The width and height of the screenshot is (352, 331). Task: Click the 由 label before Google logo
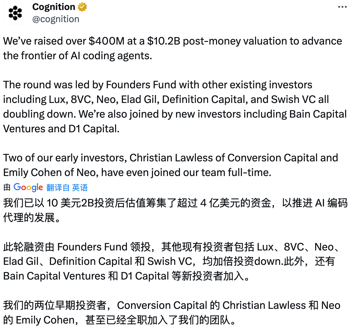coord(7,188)
